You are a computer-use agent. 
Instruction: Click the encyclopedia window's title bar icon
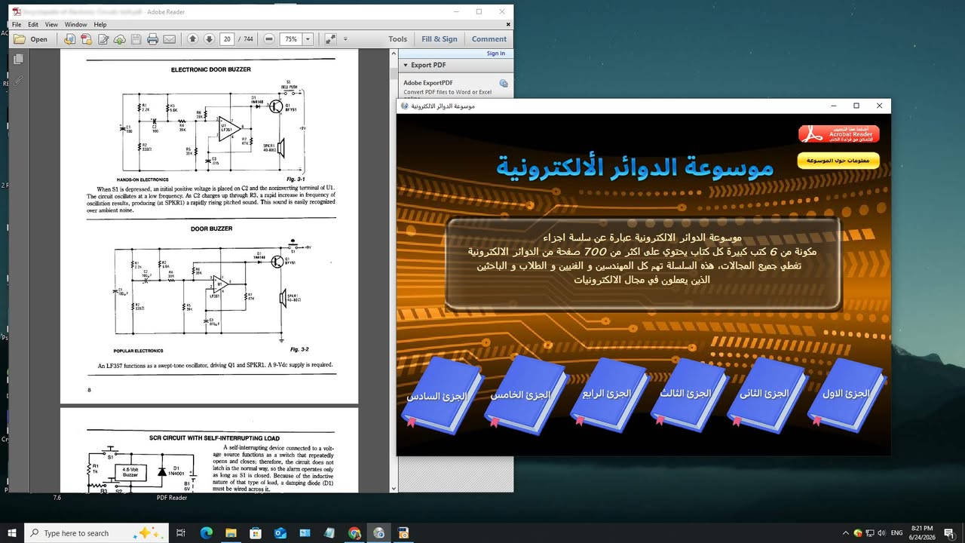coord(405,106)
